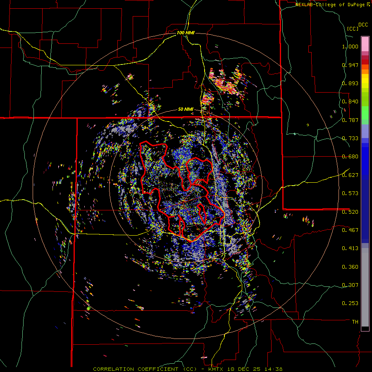
Task: Click the 0.627 legend value
Action: tap(350, 175)
